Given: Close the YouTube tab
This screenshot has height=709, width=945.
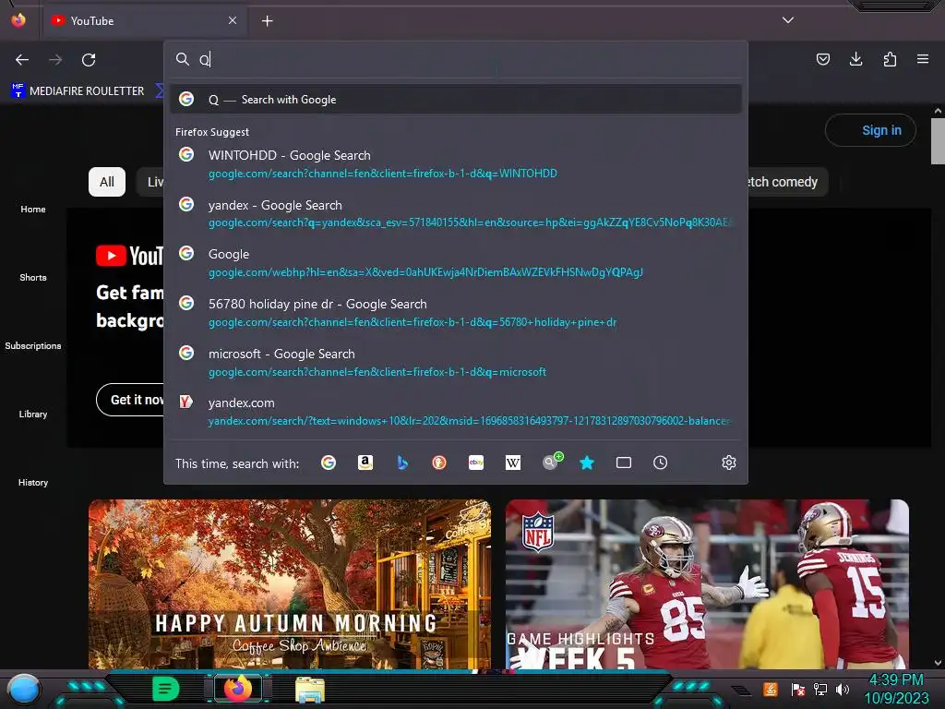Looking at the screenshot, I should (232, 20).
